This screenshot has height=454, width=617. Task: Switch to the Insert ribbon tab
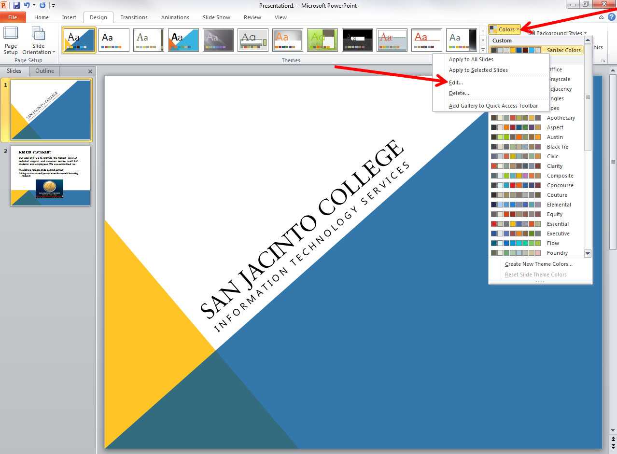pos(69,17)
